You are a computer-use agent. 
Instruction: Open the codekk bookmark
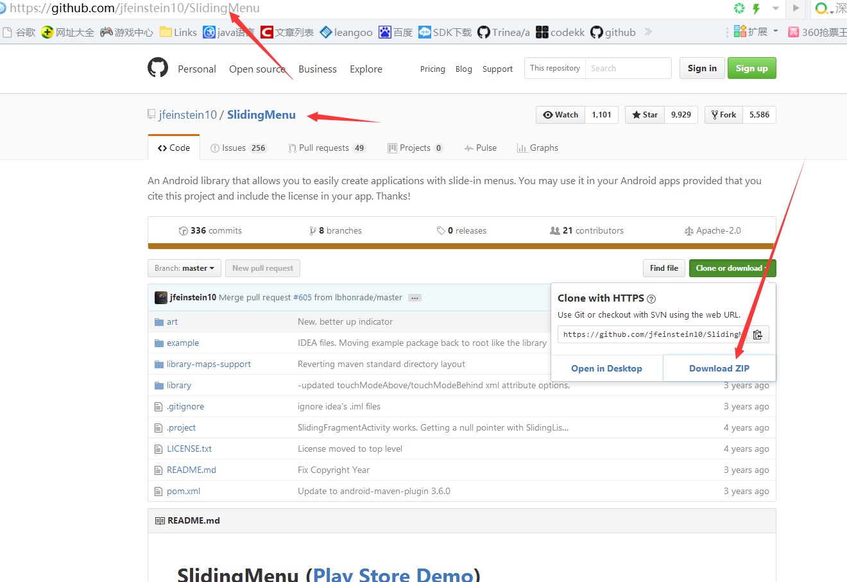tap(560, 32)
